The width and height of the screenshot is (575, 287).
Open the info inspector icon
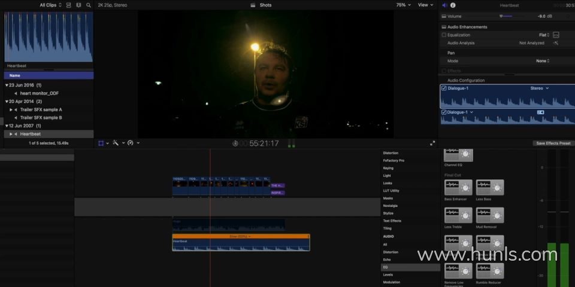click(x=453, y=5)
